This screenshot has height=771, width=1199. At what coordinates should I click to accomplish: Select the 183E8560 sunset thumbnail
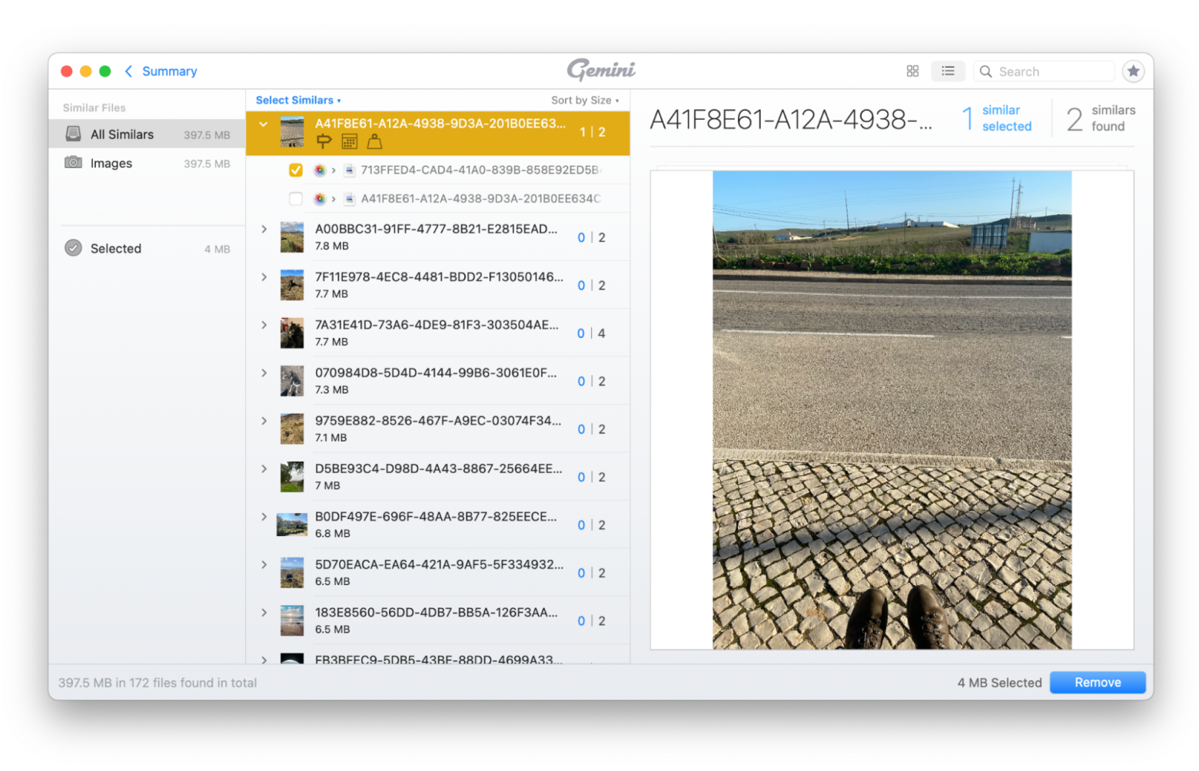292,620
